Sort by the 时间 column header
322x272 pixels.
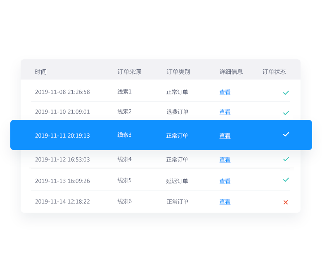40,72
